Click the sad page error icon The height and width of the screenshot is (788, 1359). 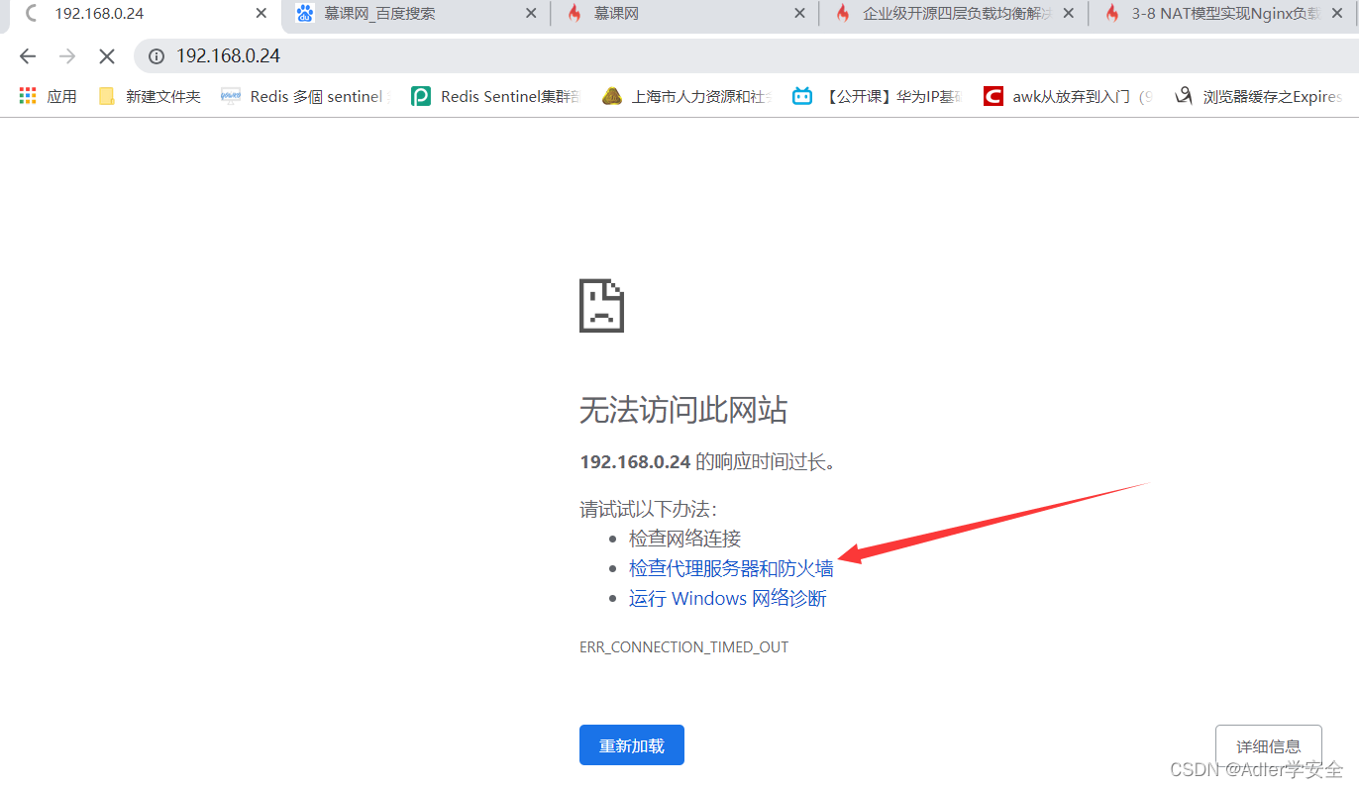[x=601, y=306]
